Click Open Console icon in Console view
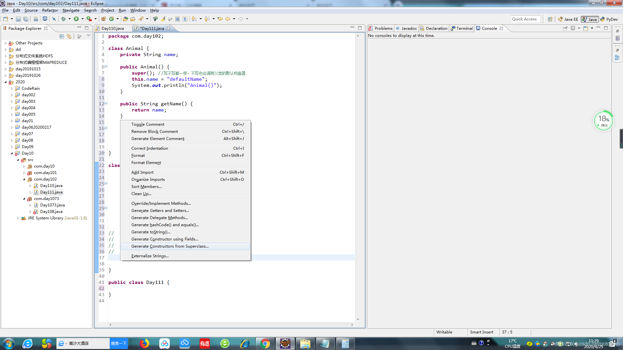This screenshot has width=623, height=350. pyautogui.click(x=586, y=28)
